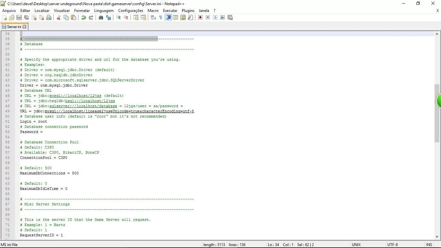441x248 pixels.
Task: Zoom in with the magnifier plus icon
Action: click(118, 17)
